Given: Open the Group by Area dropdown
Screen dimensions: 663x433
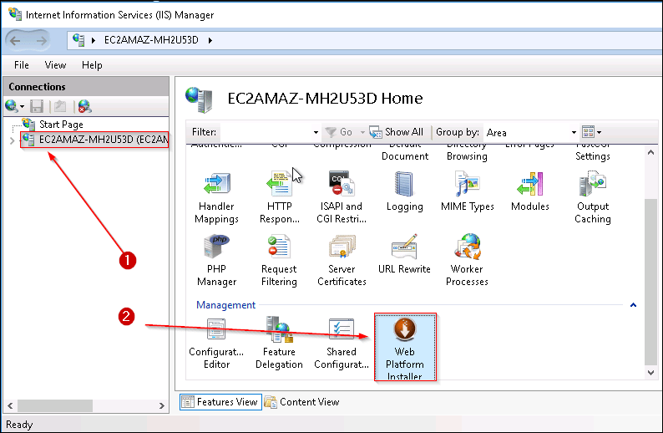Looking at the screenshot, I should point(574,132).
